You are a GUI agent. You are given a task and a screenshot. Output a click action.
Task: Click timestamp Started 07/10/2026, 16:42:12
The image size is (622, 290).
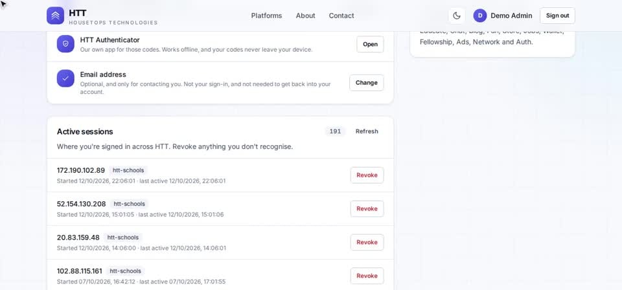[96, 282]
